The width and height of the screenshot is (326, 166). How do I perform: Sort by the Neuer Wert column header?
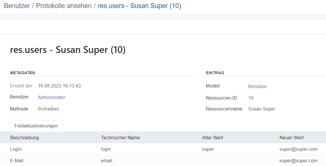[291, 138]
